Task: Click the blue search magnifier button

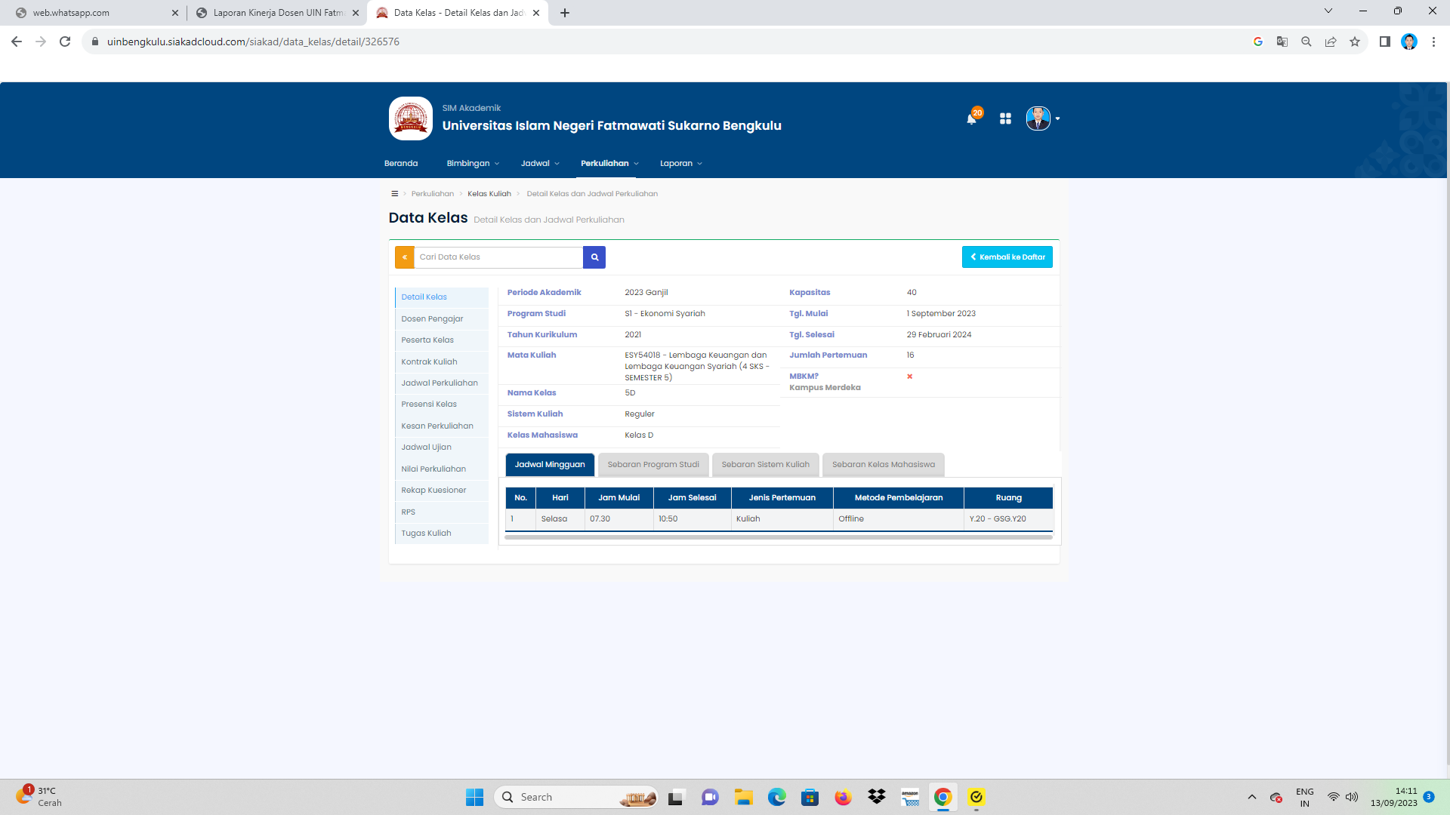Action: [594, 257]
